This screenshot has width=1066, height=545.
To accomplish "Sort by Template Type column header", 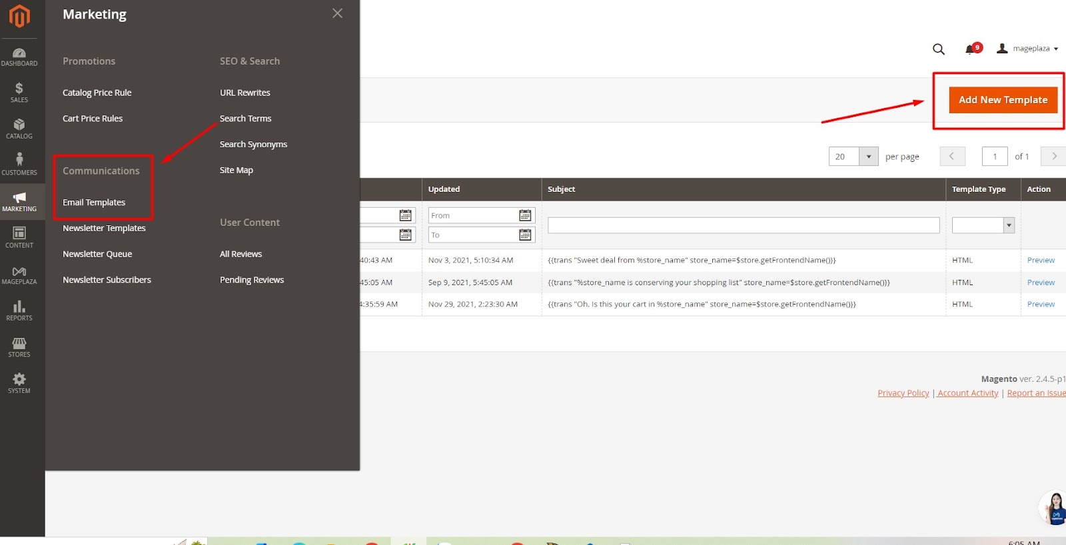I will 983,189.
